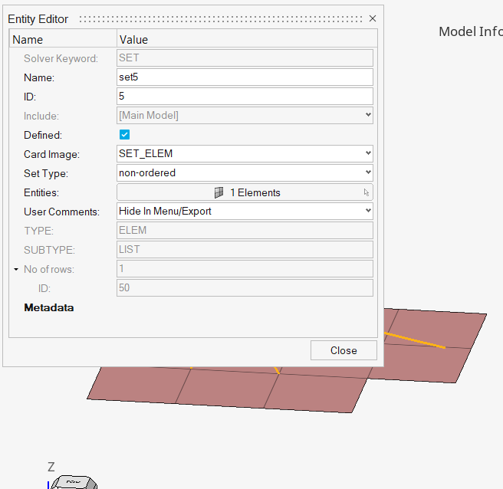The height and width of the screenshot is (489, 503).
Task: Click the No of rows value 1
Action: coord(245,269)
